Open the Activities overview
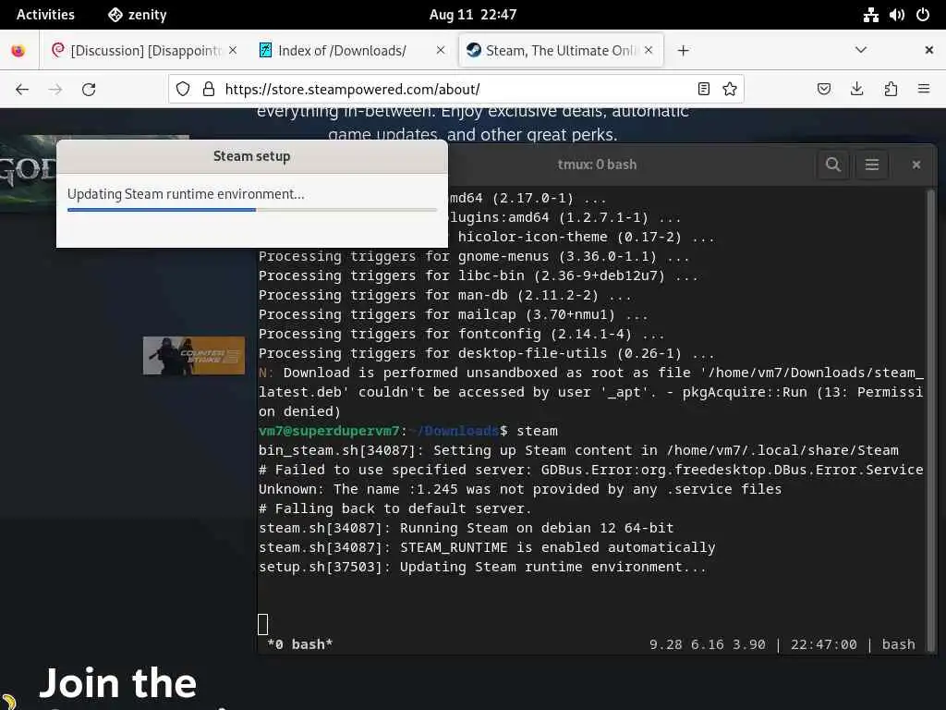The height and width of the screenshot is (710, 946). coord(45,15)
